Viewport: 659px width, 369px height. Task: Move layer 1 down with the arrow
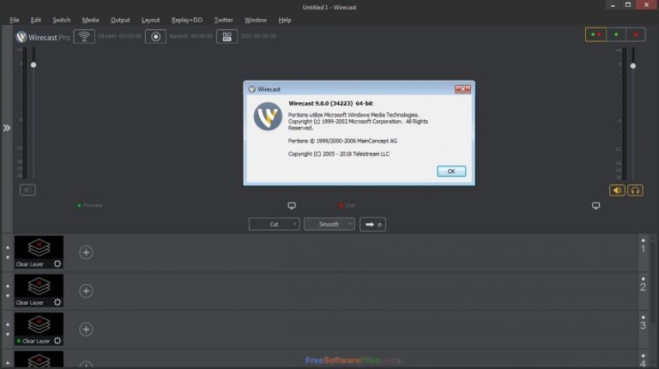pyautogui.click(x=8, y=257)
